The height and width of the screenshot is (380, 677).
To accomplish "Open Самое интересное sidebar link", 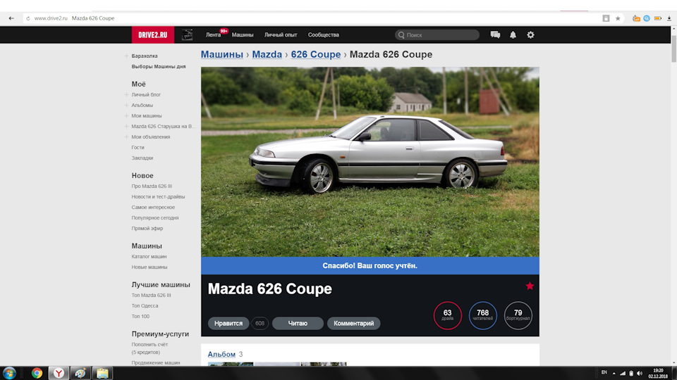I will point(153,207).
